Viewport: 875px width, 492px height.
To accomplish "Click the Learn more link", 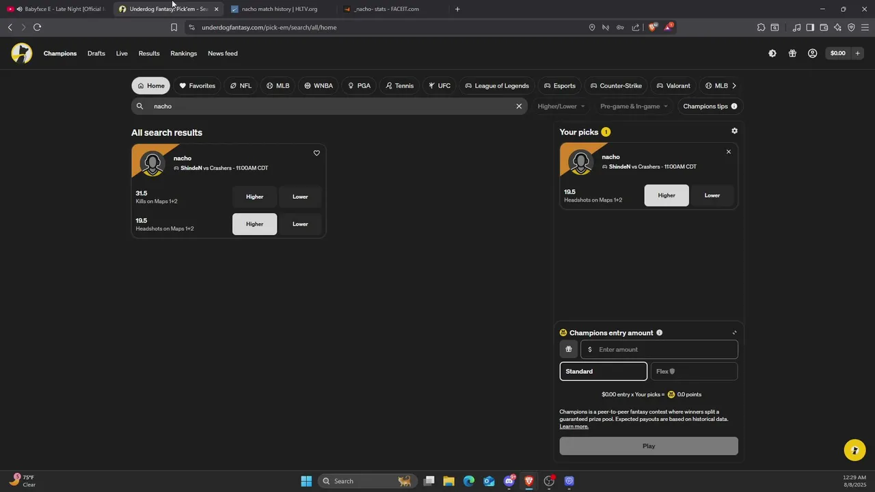I will click(574, 426).
